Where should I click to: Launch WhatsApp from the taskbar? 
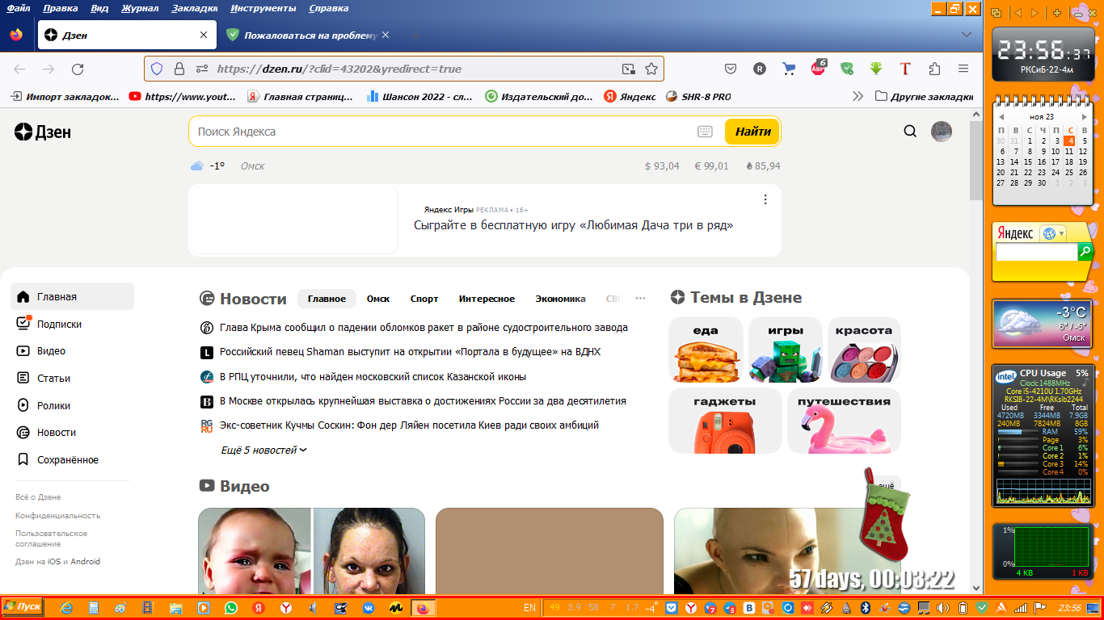coord(232,609)
